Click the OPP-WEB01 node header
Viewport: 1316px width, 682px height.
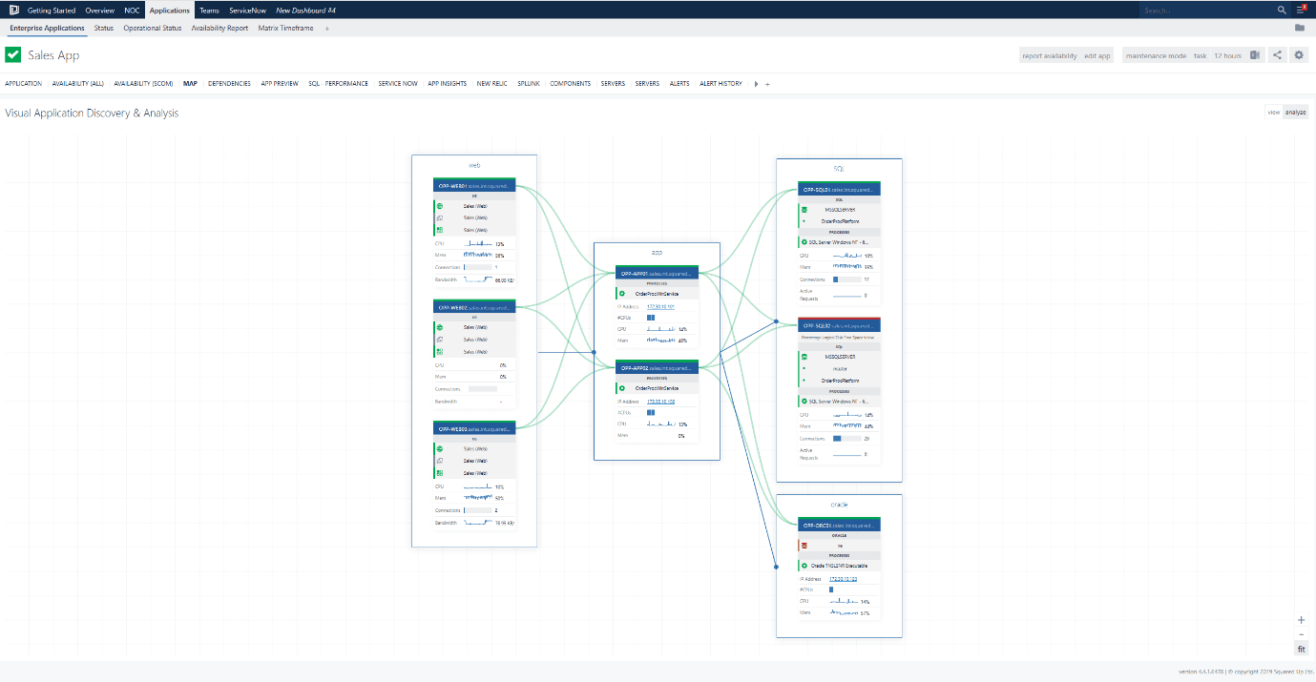click(x=474, y=186)
